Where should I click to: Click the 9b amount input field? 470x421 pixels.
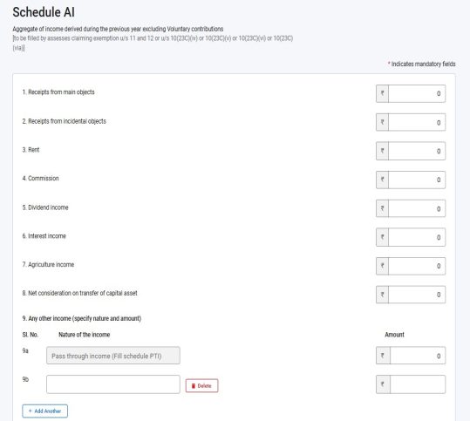(x=418, y=384)
